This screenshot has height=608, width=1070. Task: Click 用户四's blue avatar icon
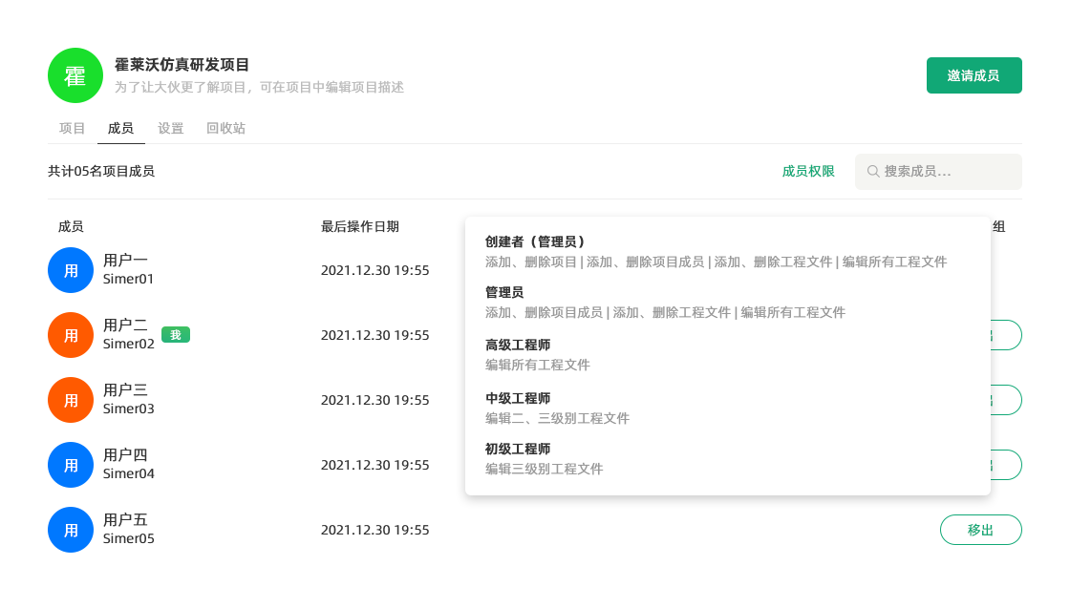coord(71,465)
